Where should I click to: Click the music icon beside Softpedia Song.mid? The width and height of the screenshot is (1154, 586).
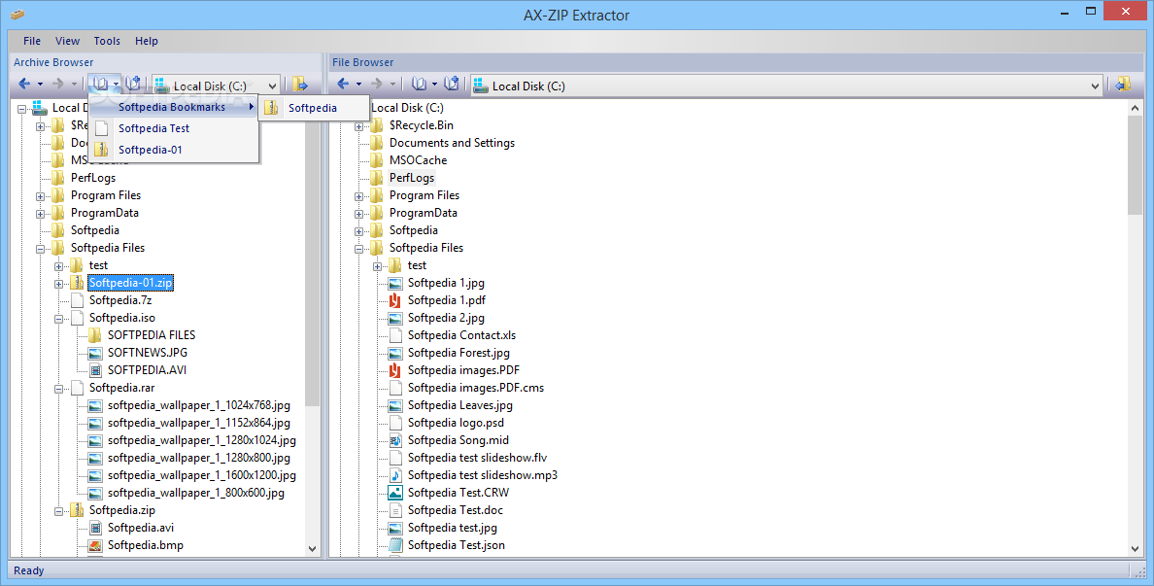[395, 440]
